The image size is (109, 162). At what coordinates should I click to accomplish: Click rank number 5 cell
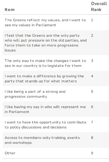[92, 91]
